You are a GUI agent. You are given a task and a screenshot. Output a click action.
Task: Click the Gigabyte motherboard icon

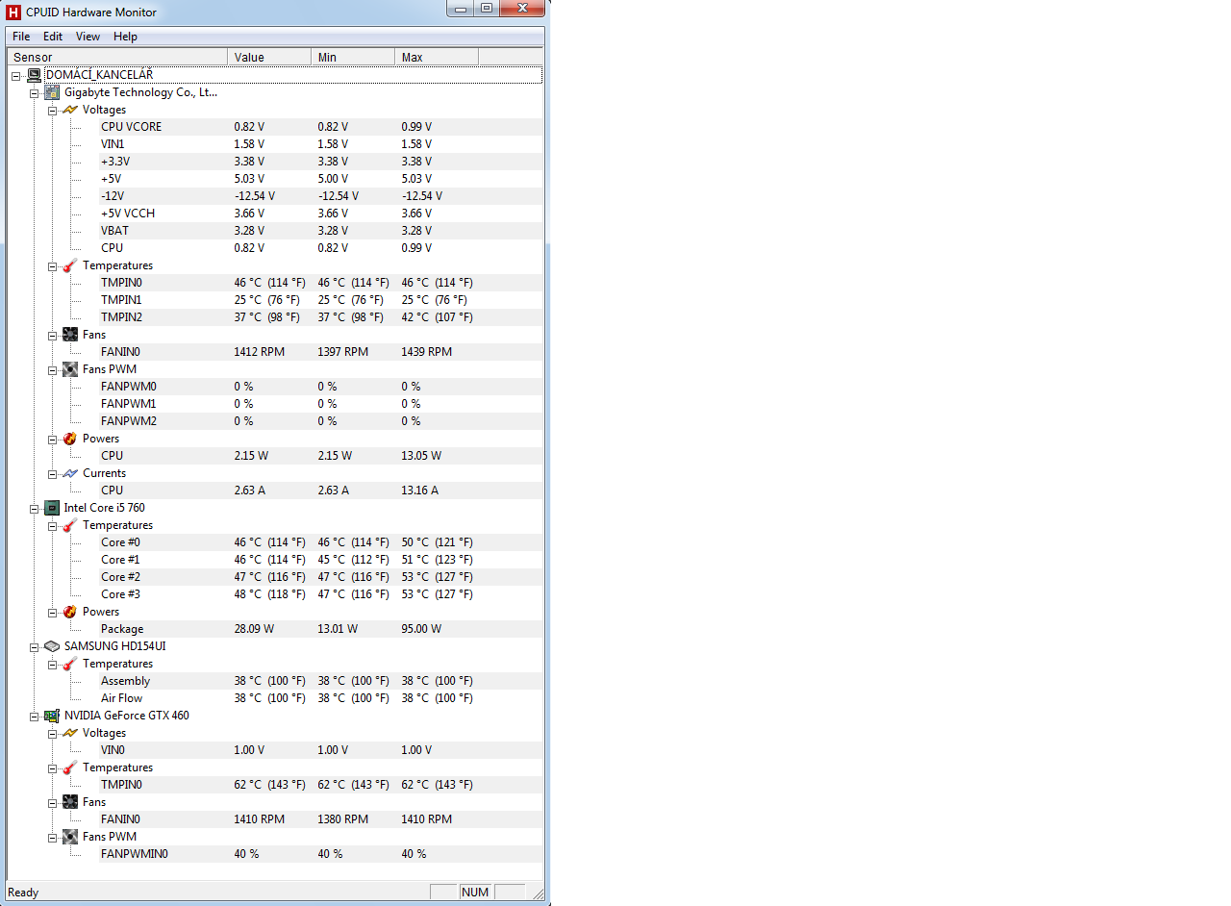(x=52, y=92)
